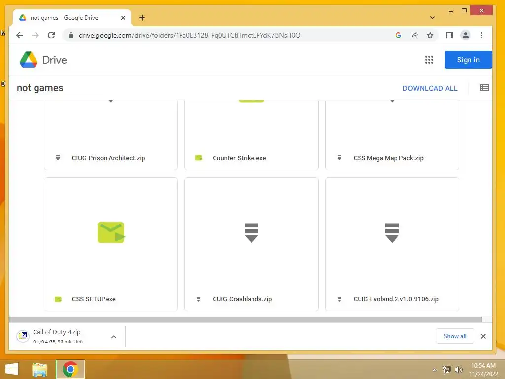Viewport: 505px width, 379px height.
Task: Select the CIUG-Prison Architect.zip file name
Action: (108, 158)
